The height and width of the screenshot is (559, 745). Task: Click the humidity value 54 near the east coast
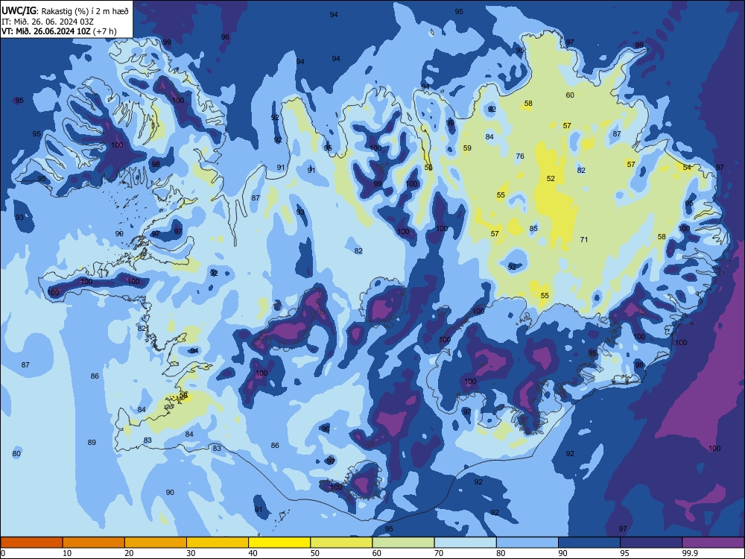pyautogui.click(x=687, y=167)
